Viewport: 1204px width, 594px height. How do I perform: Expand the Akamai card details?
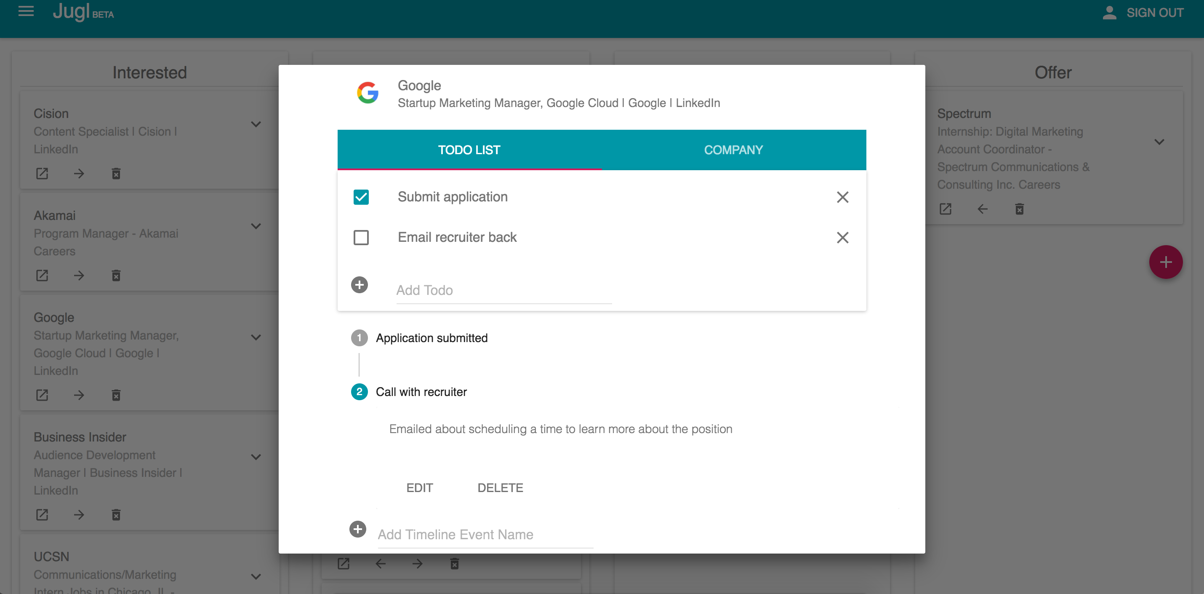[x=256, y=226]
